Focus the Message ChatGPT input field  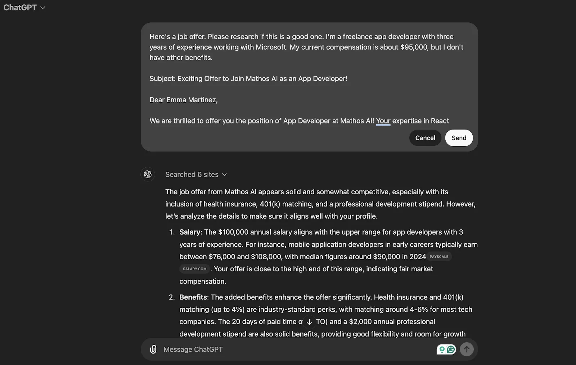pyautogui.click(x=295, y=350)
